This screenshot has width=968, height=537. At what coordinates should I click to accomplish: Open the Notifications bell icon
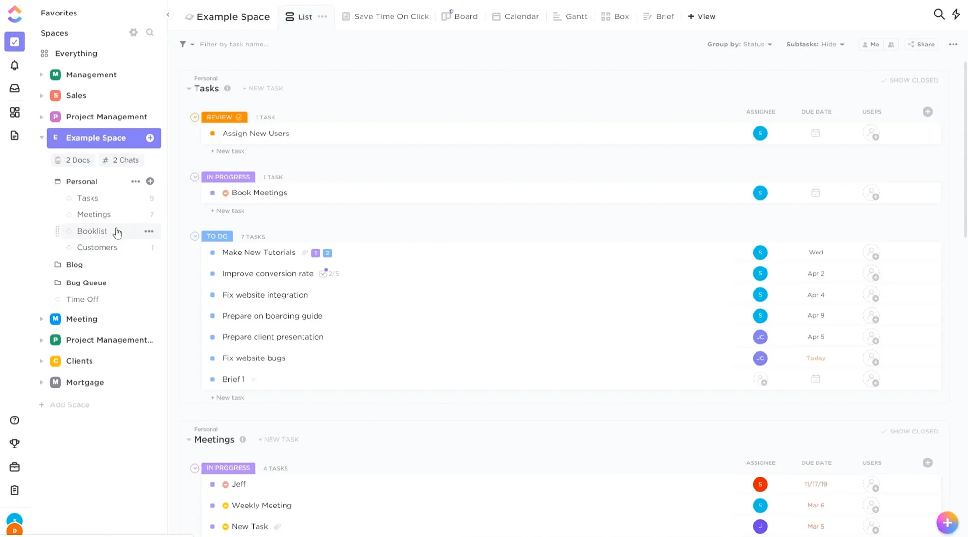(15, 65)
